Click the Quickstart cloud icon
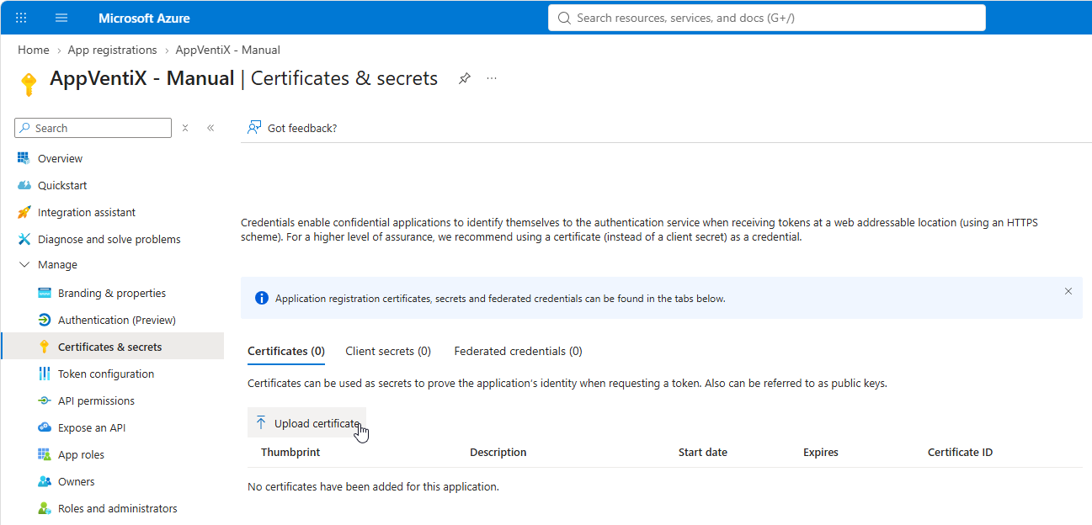This screenshot has height=525, width=1092. pyautogui.click(x=24, y=185)
